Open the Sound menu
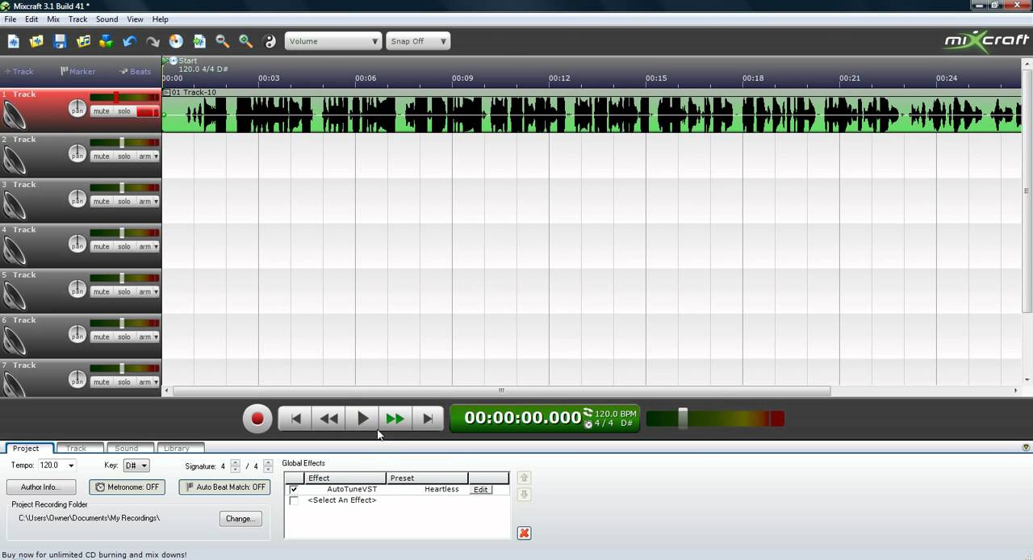 coord(107,19)
